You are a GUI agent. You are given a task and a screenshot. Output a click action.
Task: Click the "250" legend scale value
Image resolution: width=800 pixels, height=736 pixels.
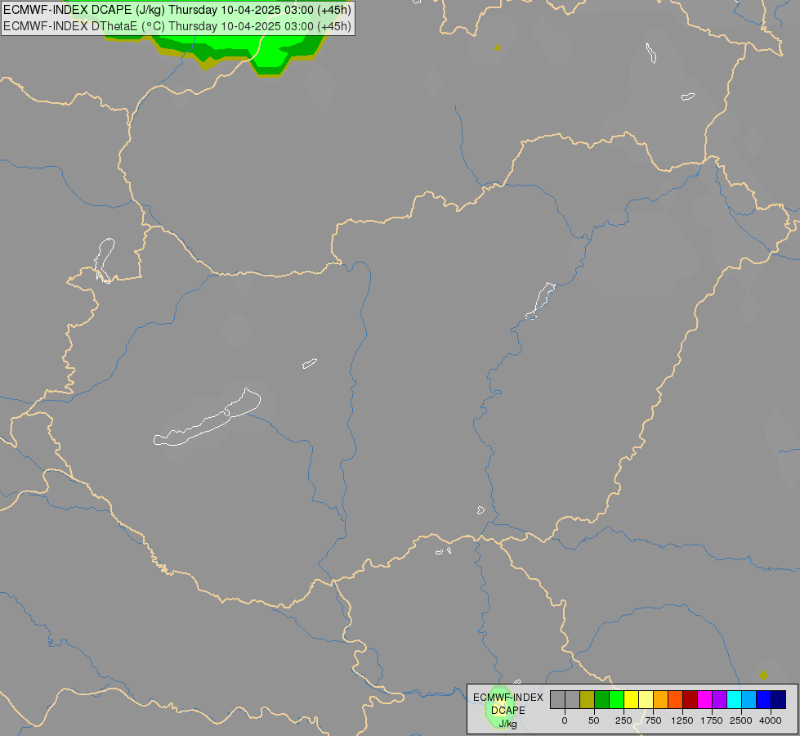[623, 720]
